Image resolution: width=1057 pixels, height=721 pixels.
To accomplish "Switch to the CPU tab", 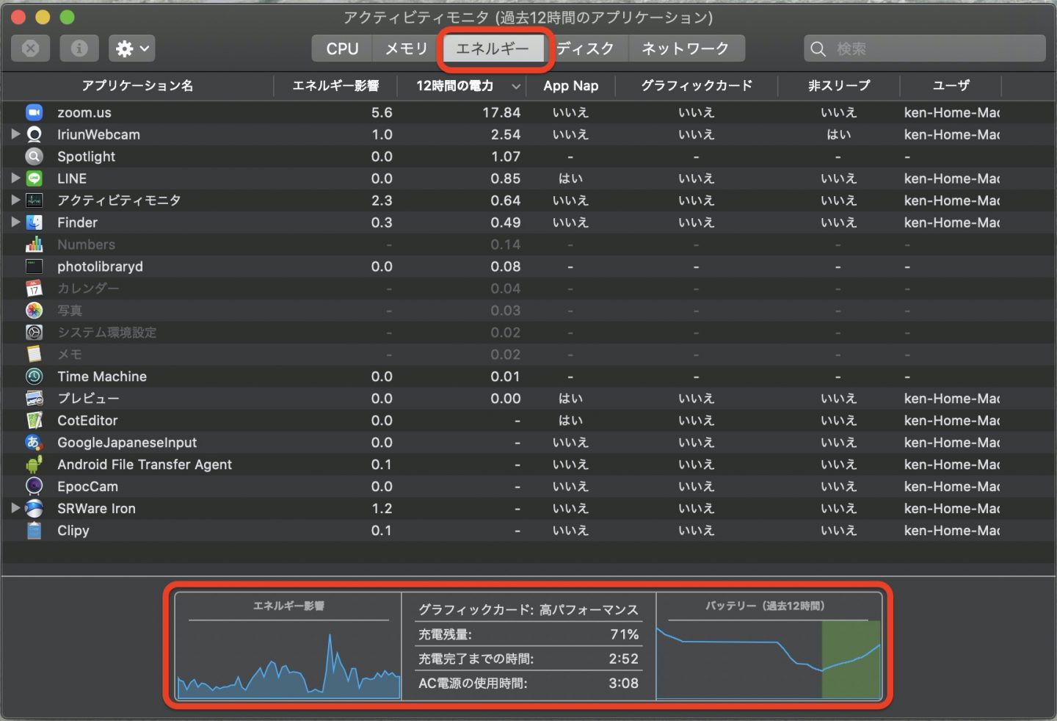I will coord(342,48).
